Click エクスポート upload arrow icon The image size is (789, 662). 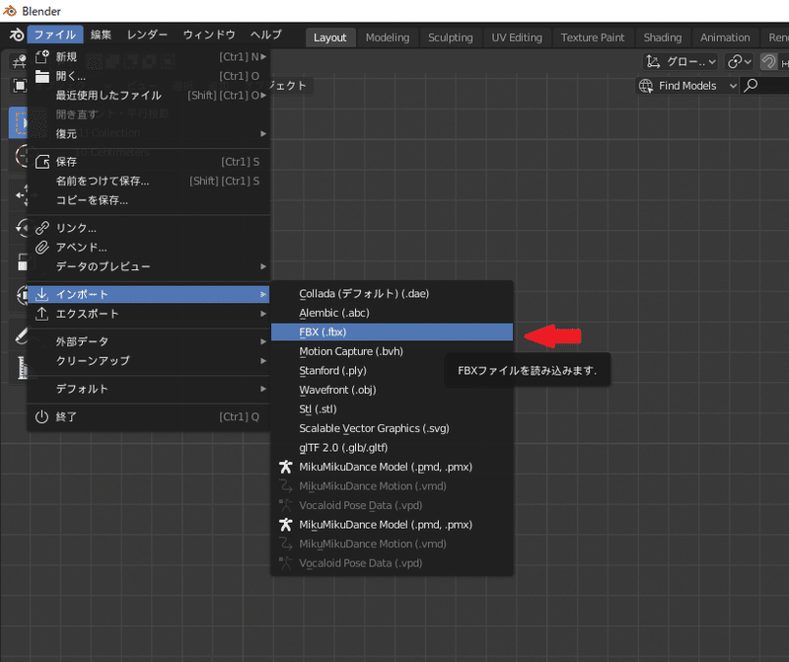click(42, 314)
